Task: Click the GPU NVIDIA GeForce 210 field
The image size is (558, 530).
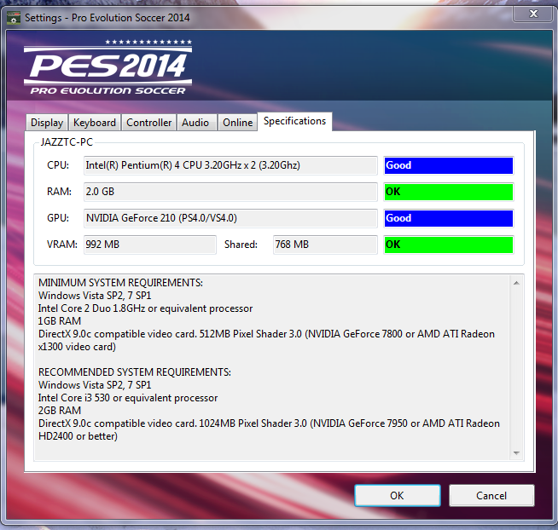Action: [x=230, y=218]
